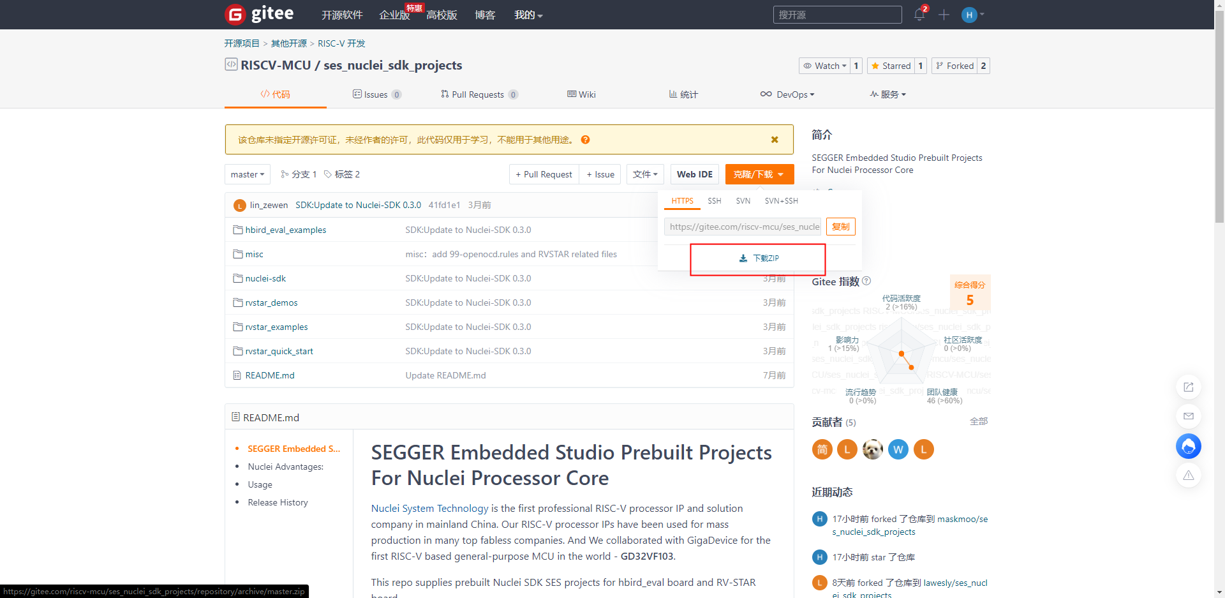Open the nuclei-sdk folder
Image resolution: width=1225 pixels, height=598 pixels.
pos(265,278)
